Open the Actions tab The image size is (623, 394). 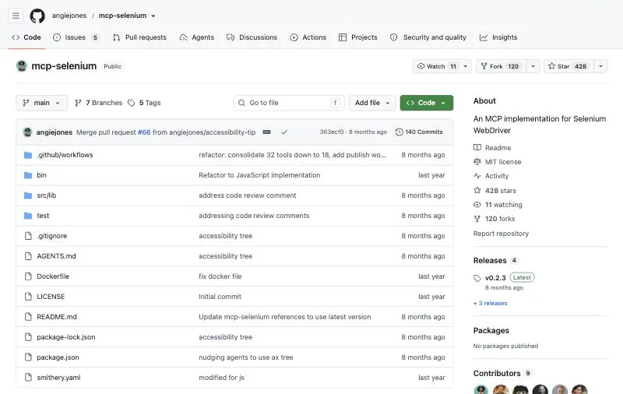308,37
